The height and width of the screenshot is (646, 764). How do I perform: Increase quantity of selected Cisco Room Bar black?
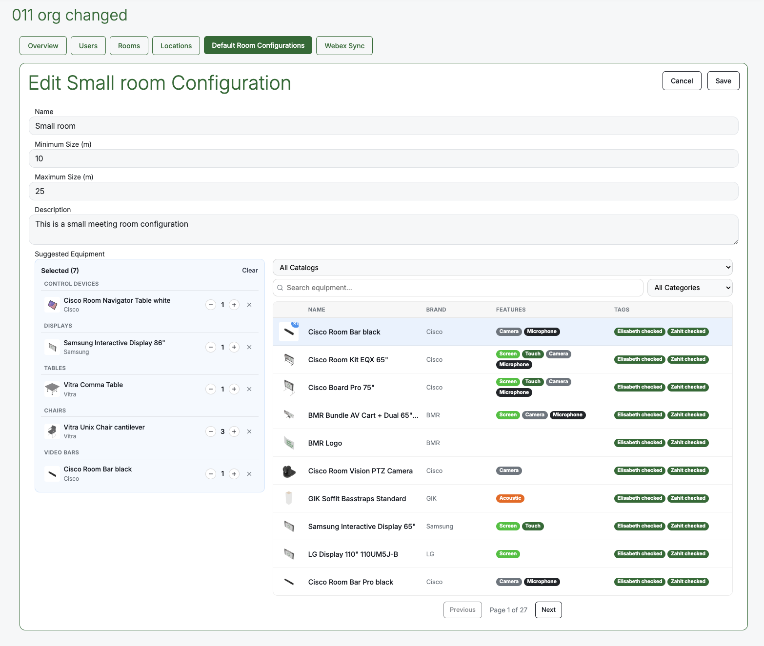(234, 474)
